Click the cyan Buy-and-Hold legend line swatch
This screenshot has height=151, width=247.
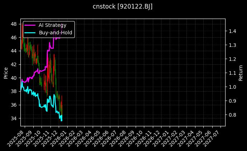(x=30, y=33)
